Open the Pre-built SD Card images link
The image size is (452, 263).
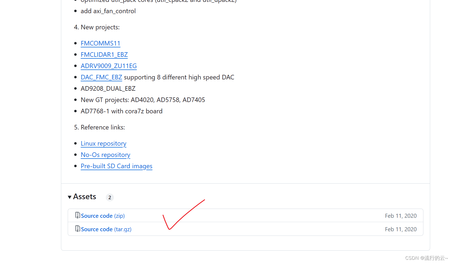(116, 166)
